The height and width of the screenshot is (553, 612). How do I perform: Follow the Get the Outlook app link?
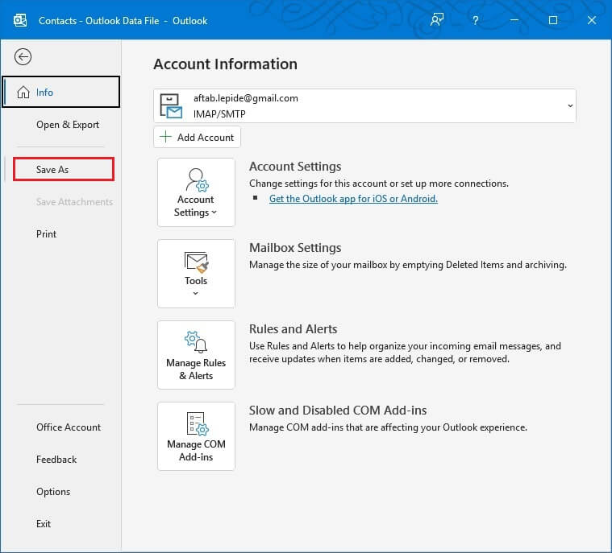(x=353, y=199)
